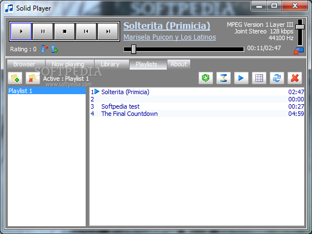Image resolution: width=312 pixels, height=234 pixels.
Task: Decrease rating with the down arrow icon
Action: [44, 49]
